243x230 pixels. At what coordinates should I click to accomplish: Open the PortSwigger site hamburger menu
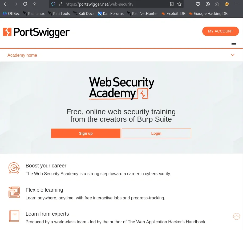[234, 43]
